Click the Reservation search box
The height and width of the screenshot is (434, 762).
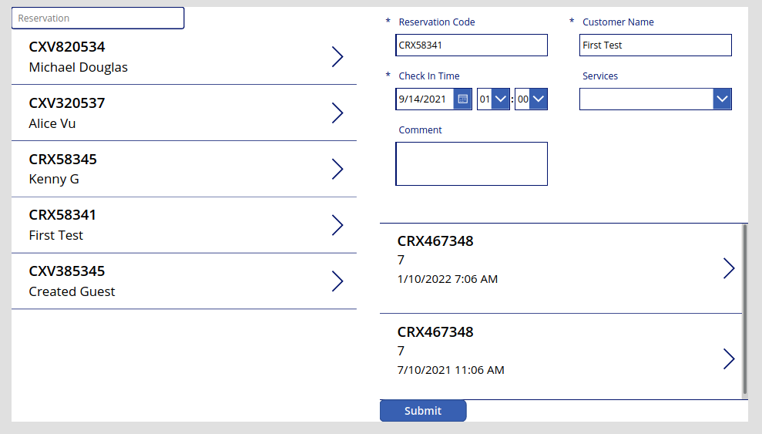point(98,18)
